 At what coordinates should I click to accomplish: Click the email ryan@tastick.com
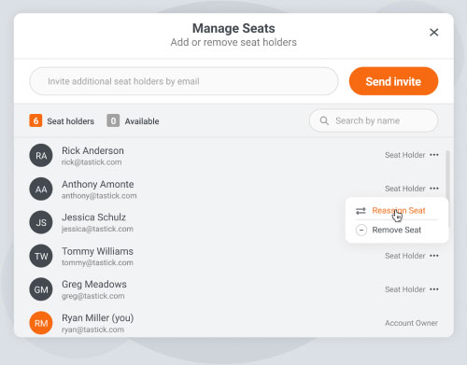92,330
